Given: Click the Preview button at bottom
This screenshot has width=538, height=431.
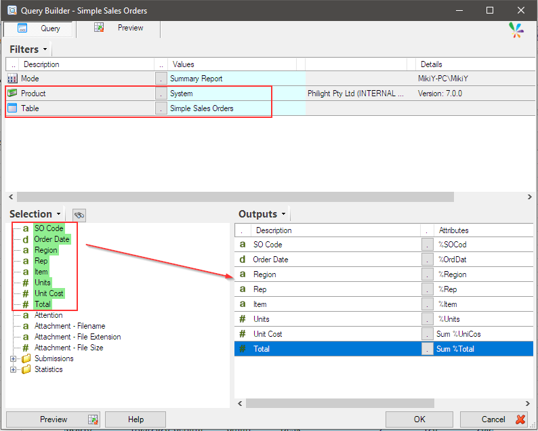Looking at the screenshot, I should click(x=53, y=419).
